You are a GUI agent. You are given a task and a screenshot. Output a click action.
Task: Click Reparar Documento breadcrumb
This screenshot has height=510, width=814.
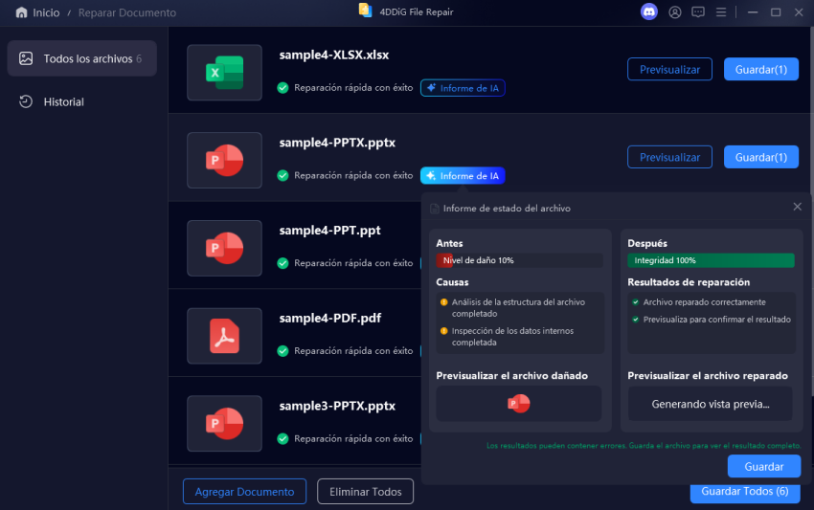127,12
